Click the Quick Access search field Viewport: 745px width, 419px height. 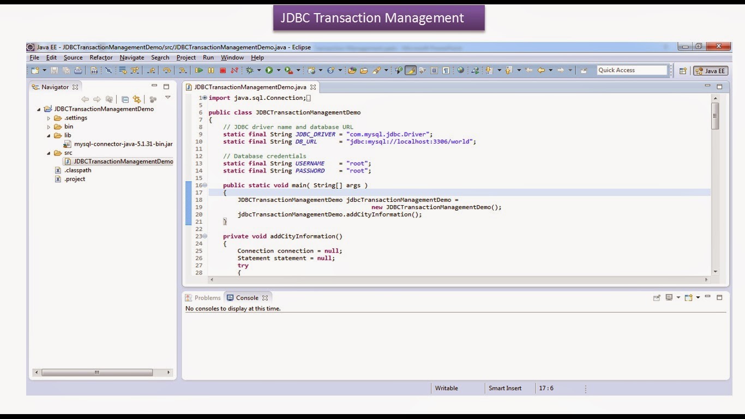[633, 70]
